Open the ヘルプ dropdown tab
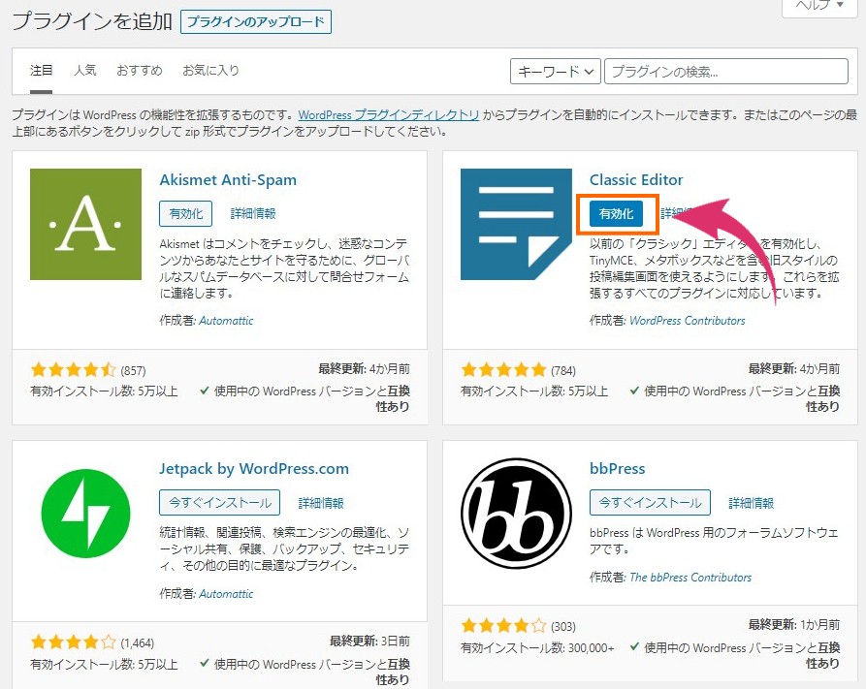Image resolution: width=866 pixels, height=689 pixels. pyautogui.click(x=819, y=7)
